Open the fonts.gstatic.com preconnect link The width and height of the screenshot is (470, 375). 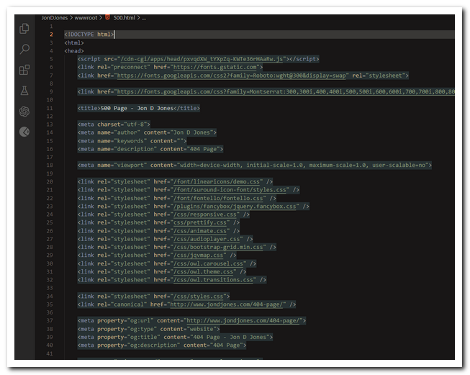point(215,67)
